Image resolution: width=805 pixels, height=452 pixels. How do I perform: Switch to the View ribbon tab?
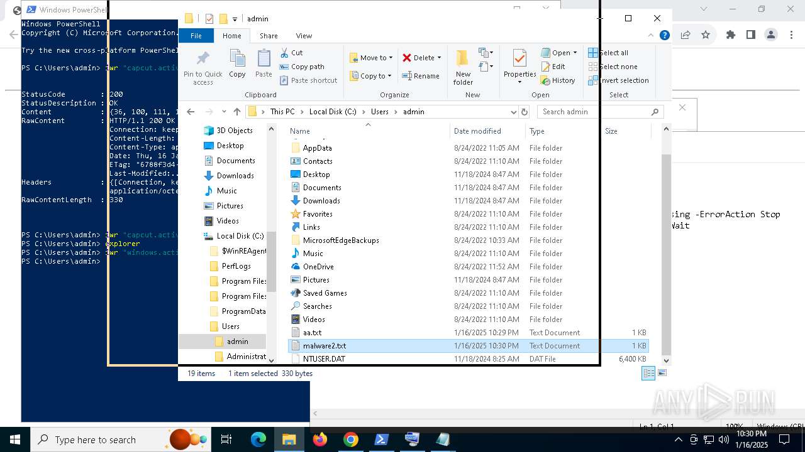pos(304,36)
